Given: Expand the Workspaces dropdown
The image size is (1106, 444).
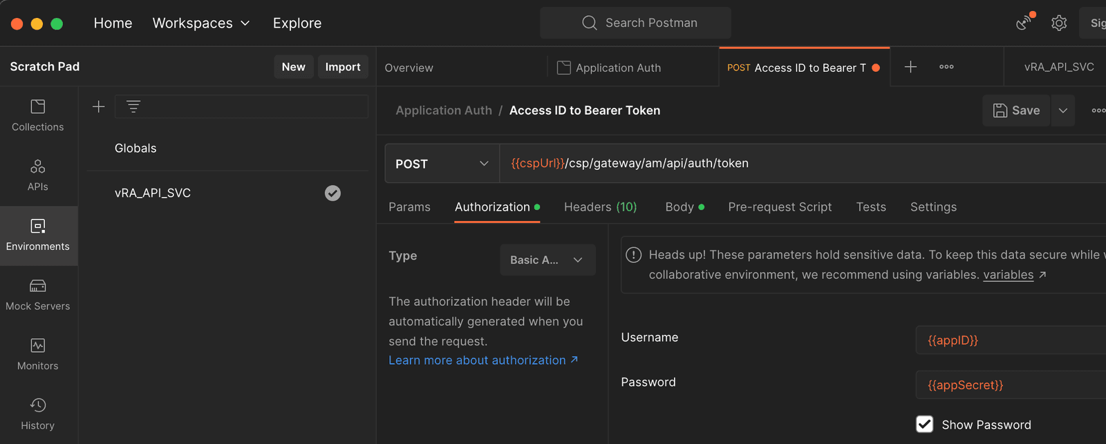Looking at the screenshot, I should (x=201, y=23).
